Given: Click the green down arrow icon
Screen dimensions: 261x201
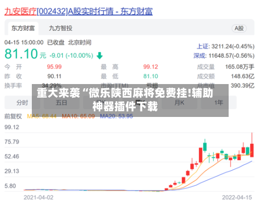Looking at the screenshot, I should click(100, 56).
